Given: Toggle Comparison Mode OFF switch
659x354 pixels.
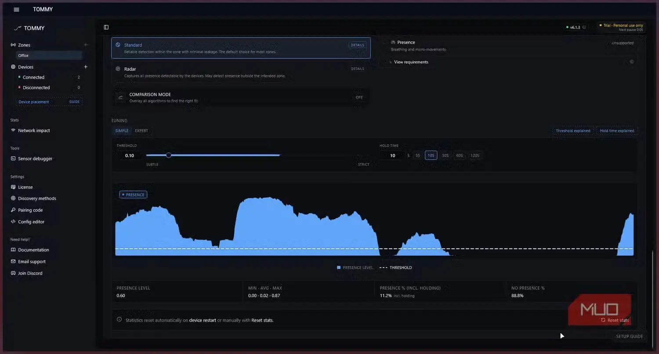Looking at the screenshot, I should tap(359, 97).
